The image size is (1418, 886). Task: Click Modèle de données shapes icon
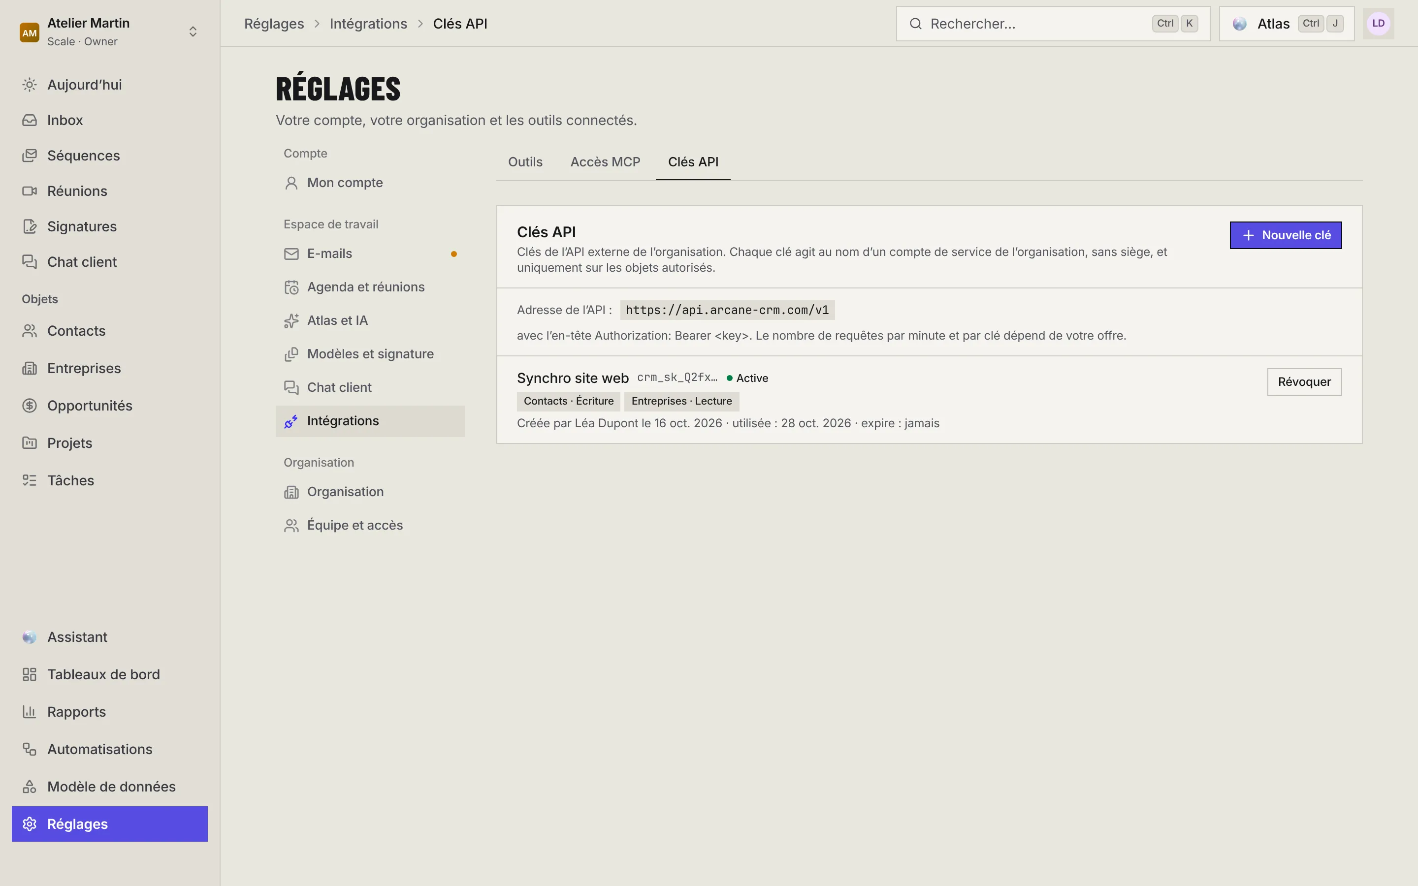pyautogui.click(x=30, y=787)
